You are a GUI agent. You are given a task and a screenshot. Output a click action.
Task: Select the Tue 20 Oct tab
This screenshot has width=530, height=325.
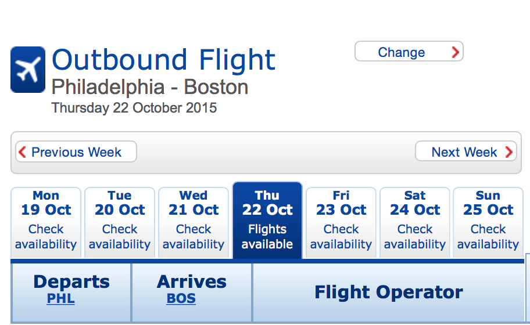click(120, 223)
